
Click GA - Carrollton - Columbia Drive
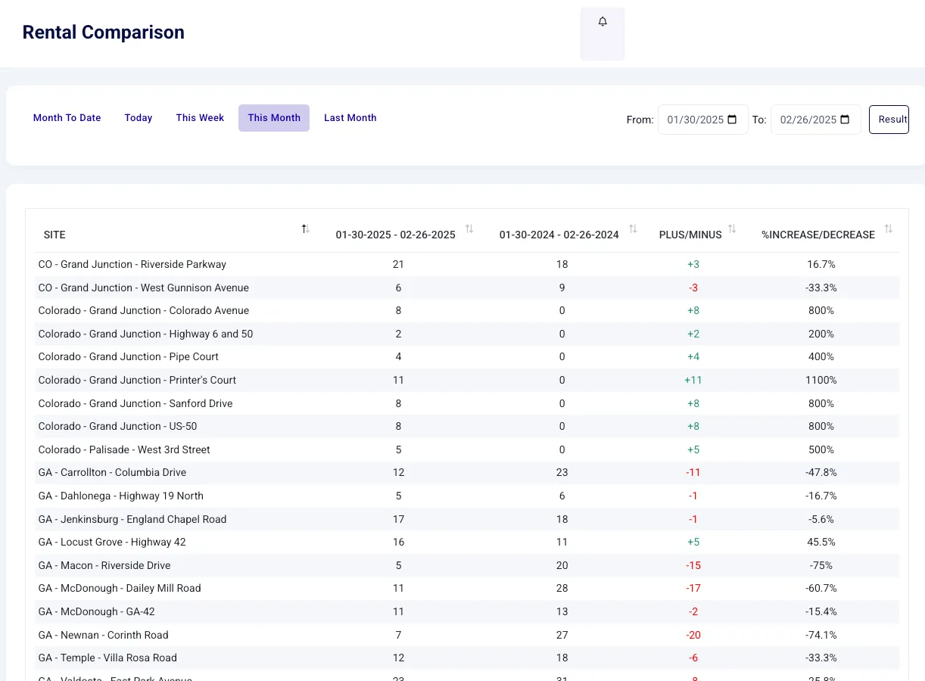(x=112, y=472)
